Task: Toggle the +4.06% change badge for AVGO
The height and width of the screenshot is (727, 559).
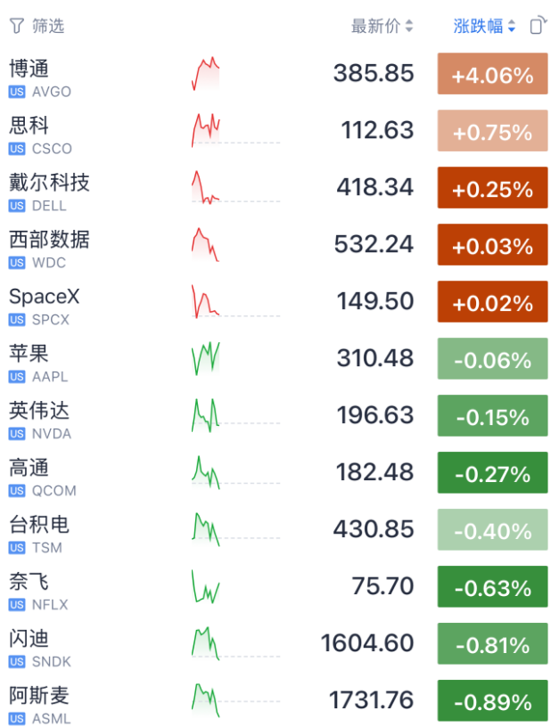Action: click(x=492, y=74)
